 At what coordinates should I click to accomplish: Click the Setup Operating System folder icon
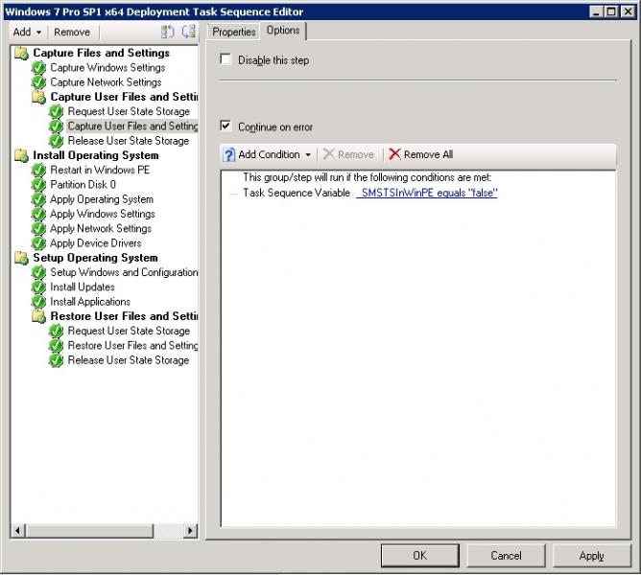tap(21, 258)
